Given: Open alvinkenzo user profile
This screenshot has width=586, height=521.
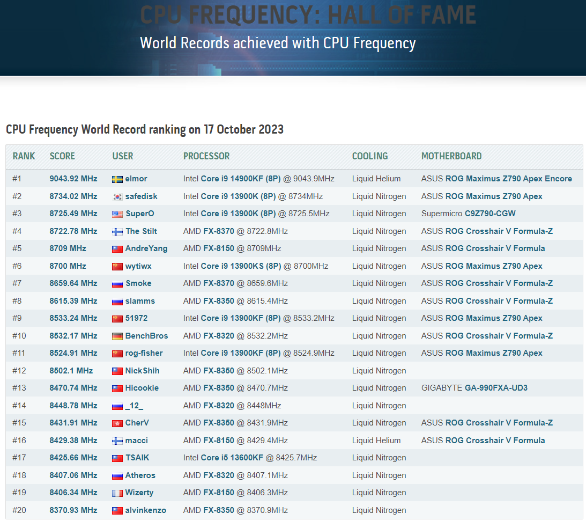Looking at the screenshot, I should [145, 510].
